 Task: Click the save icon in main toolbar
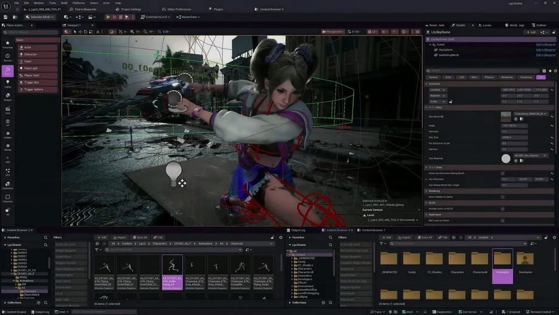tap(5, 17)
